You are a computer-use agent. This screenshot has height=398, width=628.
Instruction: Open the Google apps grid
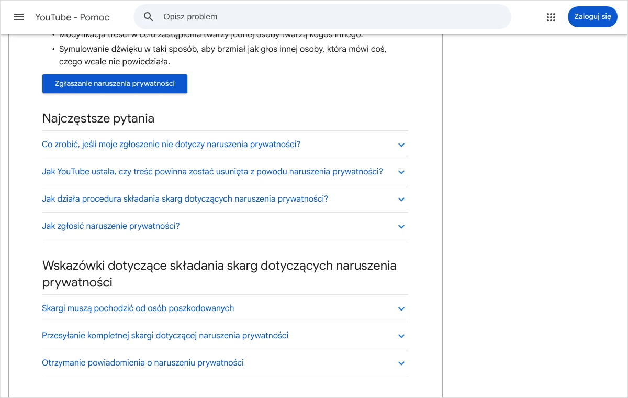[551, 17]
